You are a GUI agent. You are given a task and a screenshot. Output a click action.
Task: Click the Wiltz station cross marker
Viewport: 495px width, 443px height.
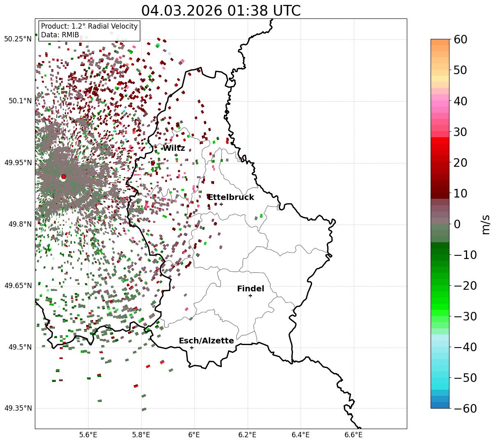pyautogui.click(x=176, y=155)
